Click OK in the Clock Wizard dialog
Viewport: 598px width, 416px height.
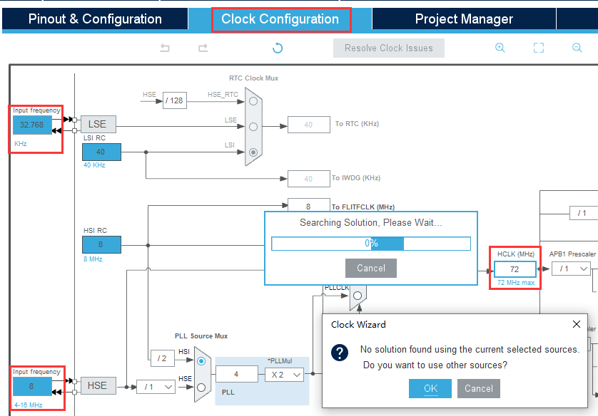point(430,388)
